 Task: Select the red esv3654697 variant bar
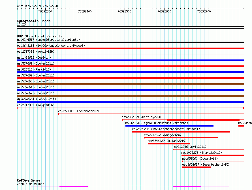point(197,167)
